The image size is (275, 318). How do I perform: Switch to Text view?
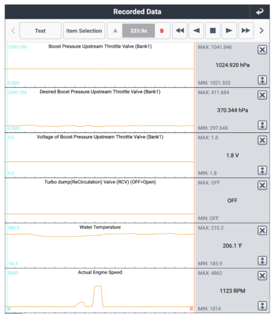click(x=41, y=31)
